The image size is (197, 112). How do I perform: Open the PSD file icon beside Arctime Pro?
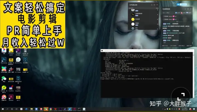[25, 60]
